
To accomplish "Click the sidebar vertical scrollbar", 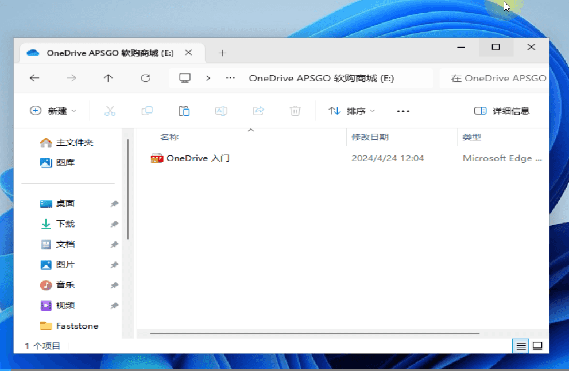I will (x=127, y=189).
